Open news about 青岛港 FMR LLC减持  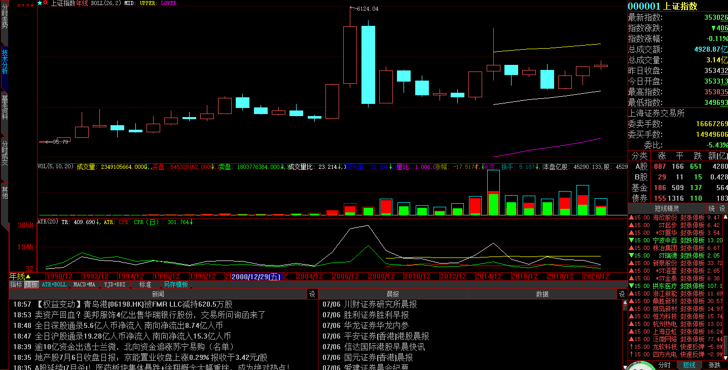(123, 305)
